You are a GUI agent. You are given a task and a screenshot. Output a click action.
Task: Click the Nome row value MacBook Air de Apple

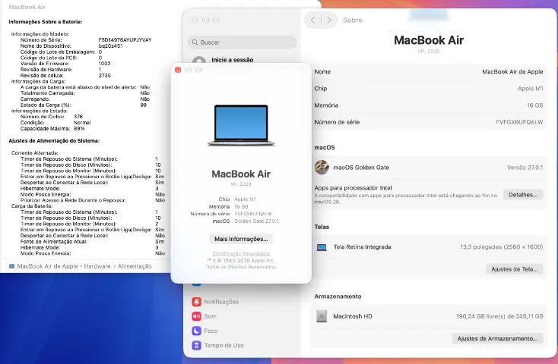point(512,72)
